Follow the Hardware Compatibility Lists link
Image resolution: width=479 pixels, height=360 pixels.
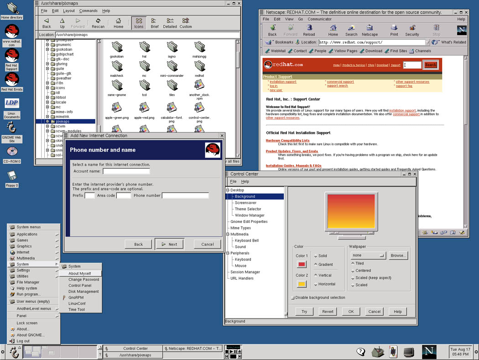(x=287, y=140)
